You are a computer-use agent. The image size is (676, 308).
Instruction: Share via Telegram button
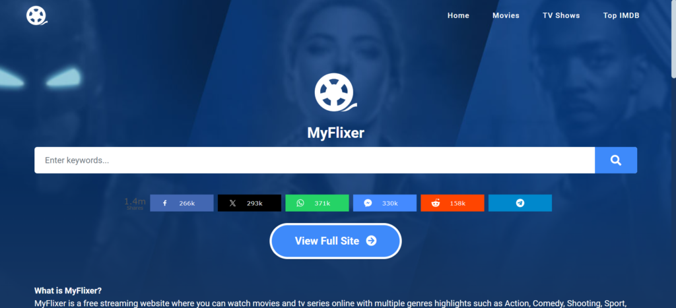(x=520, y=203)
